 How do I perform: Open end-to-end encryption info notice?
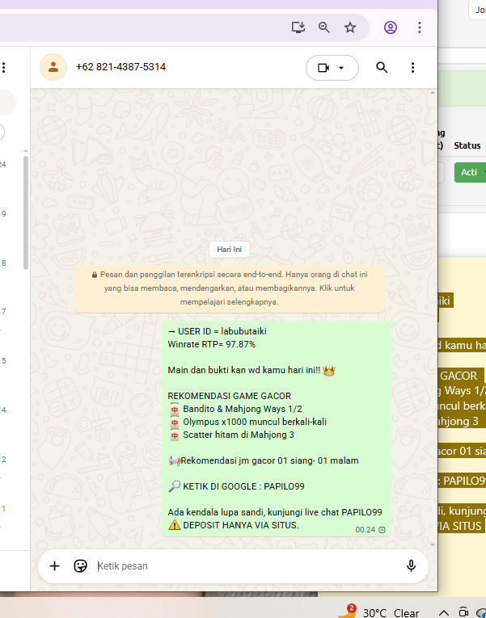coord(230,288)
